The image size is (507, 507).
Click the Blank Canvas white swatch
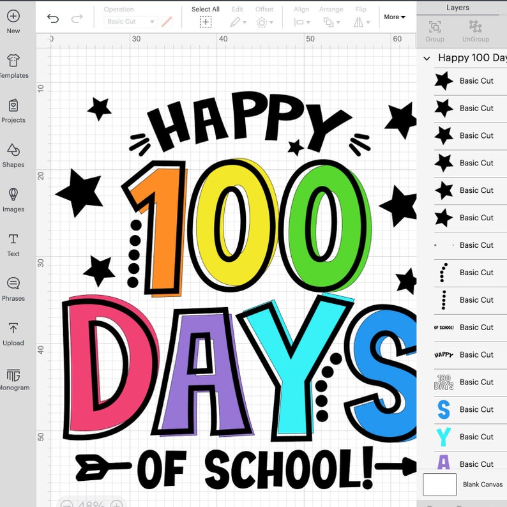(439, 485)
